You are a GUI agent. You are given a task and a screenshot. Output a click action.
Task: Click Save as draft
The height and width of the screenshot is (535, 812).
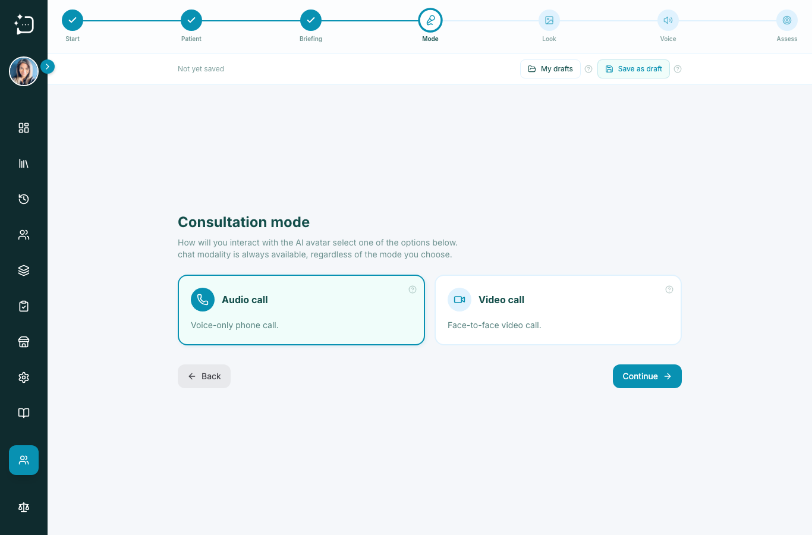pos(634,69)
